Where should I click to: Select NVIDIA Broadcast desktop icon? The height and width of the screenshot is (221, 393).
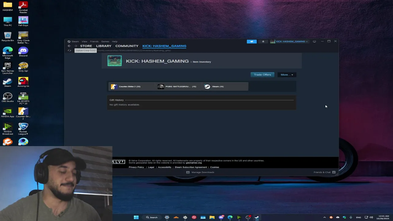point(8,129)
